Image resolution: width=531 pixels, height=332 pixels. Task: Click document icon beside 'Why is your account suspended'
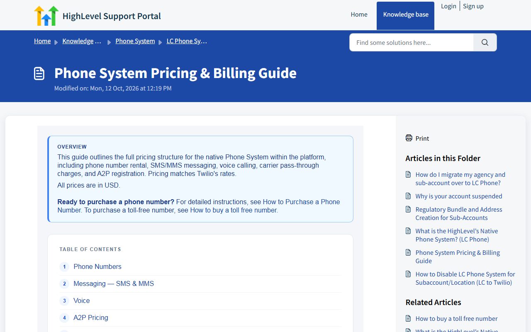(x=408, y=196)
